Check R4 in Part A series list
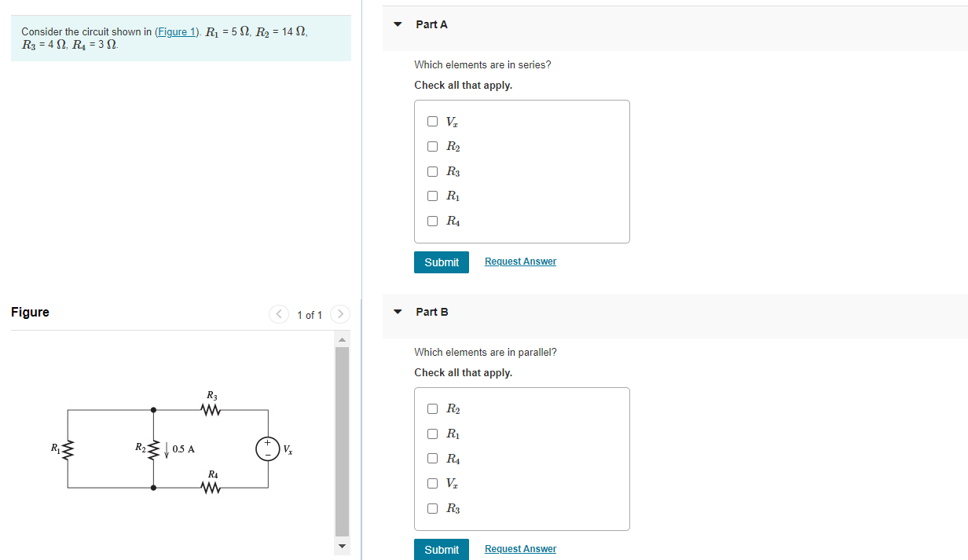968x560 pixels. 433,221
